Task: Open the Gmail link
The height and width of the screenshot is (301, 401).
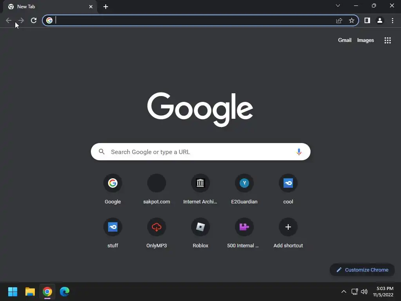Action: click(x=345, y=40)
